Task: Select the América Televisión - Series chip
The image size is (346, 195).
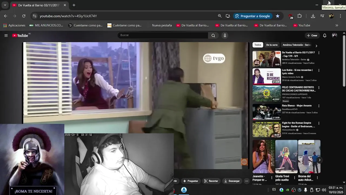Action: coord(297,45)
